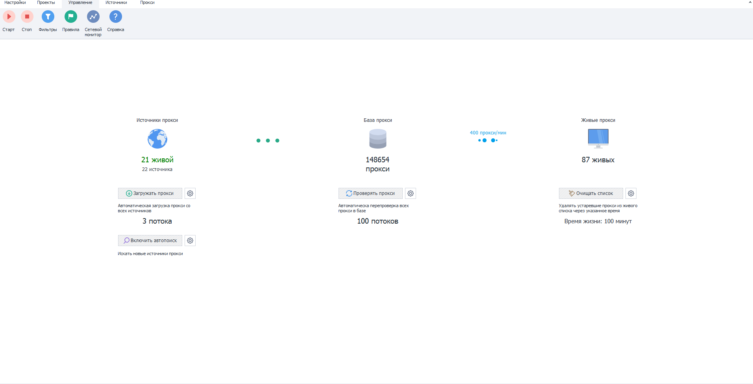Screen dimensions: 753x384
Task: Open Фильтры funnel icon
Action: coord(48,17)
